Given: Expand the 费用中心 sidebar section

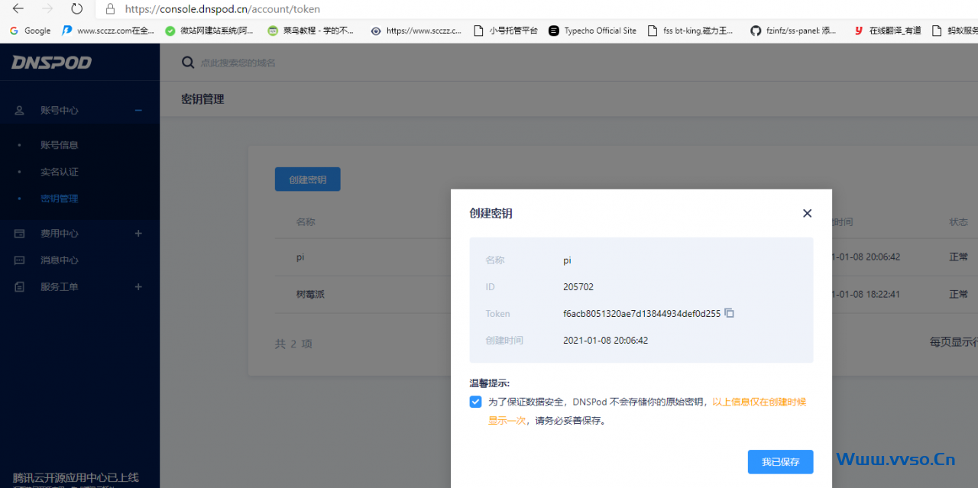Looking at the screenshot, I should click(138, 233).
